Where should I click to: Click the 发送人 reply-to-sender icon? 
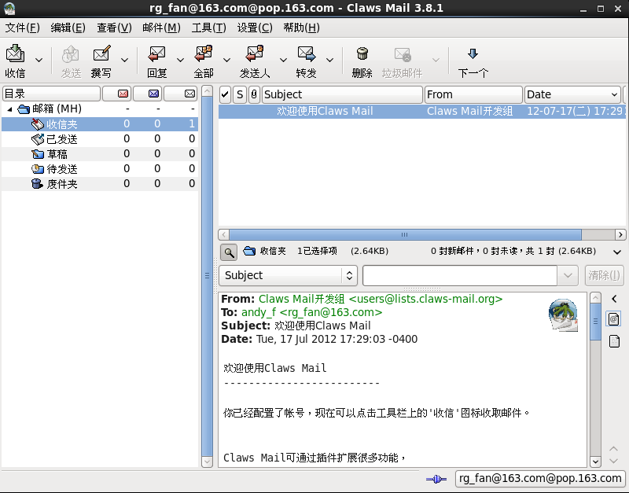255,53
